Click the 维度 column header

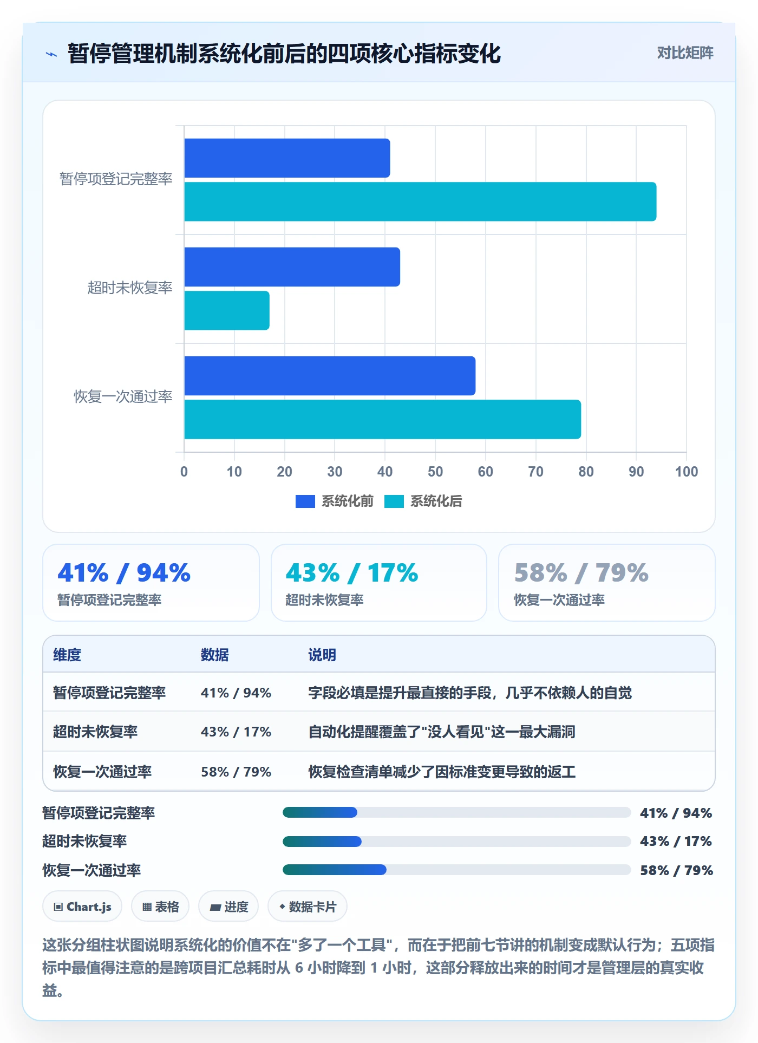[67, 655]
